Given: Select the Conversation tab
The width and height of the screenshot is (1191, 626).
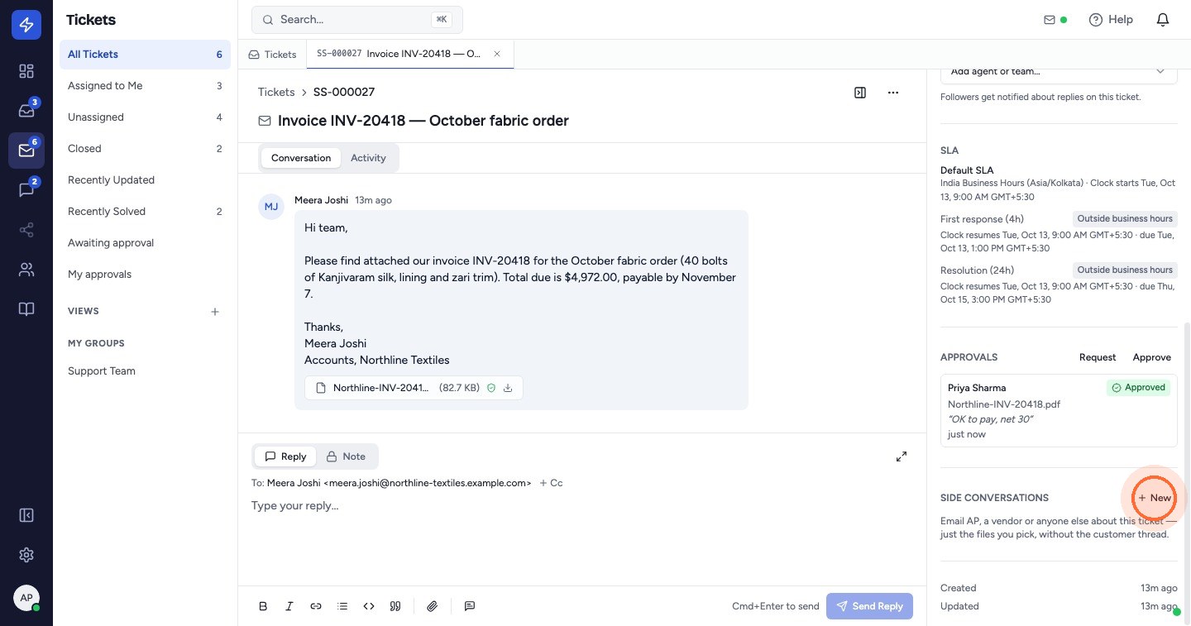Looking at the screenshot, I should [x=301, y=158].
